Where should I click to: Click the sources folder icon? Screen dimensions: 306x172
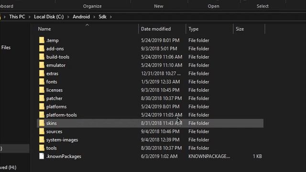42,131
